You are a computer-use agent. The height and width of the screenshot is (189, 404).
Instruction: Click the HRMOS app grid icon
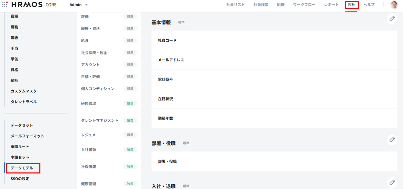coord(5,5)
